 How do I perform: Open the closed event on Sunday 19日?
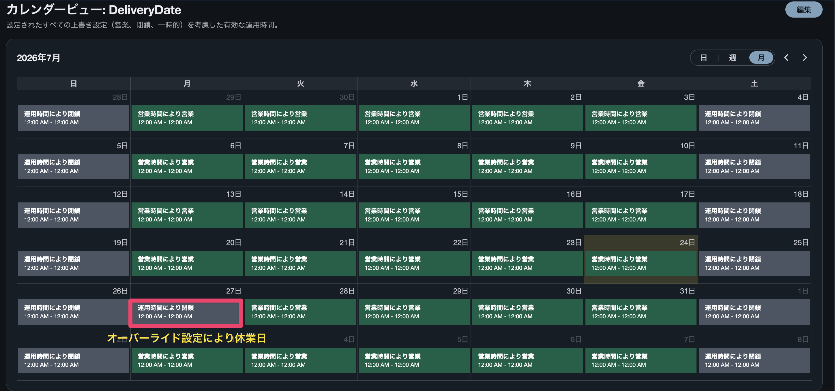74,263
